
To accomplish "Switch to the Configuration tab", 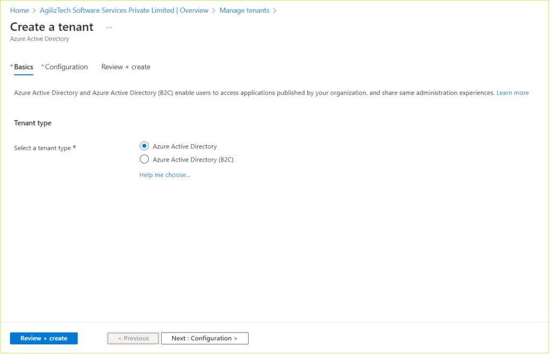I will 64,67.
